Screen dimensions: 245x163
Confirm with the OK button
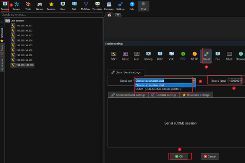point(179,157)
